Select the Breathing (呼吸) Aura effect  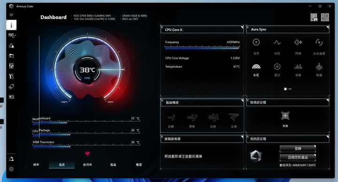tap(277, 42)
